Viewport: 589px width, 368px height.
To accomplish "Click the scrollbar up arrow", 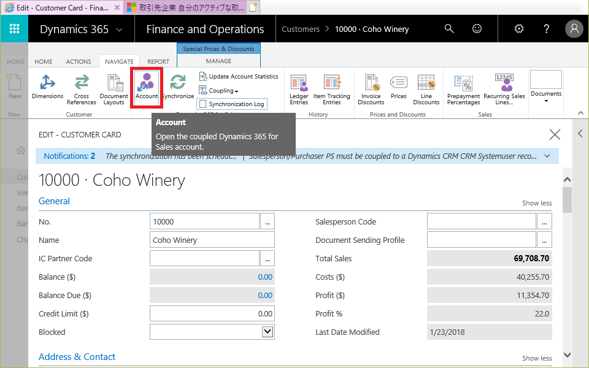I will [x=567, y=180].
